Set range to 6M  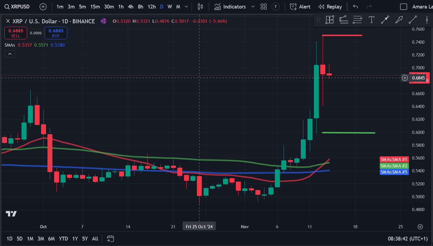(52, 239)
